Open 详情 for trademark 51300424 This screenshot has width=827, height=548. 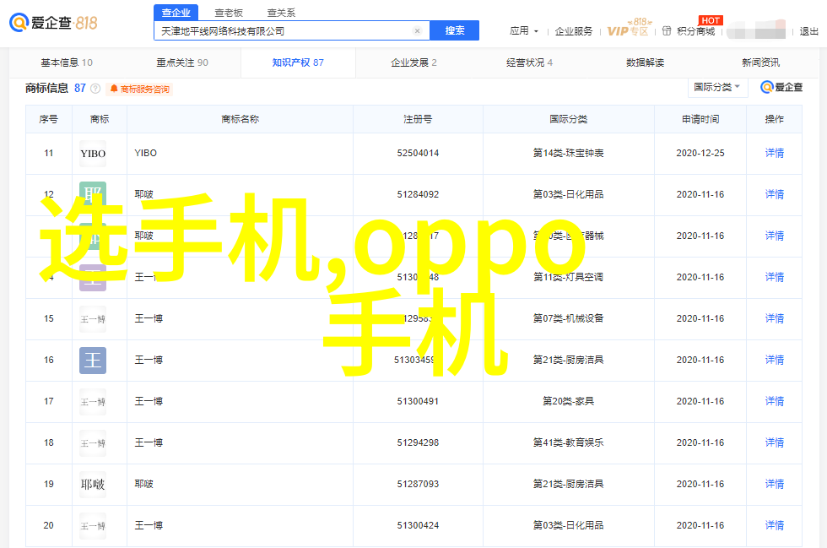point(775,525)
